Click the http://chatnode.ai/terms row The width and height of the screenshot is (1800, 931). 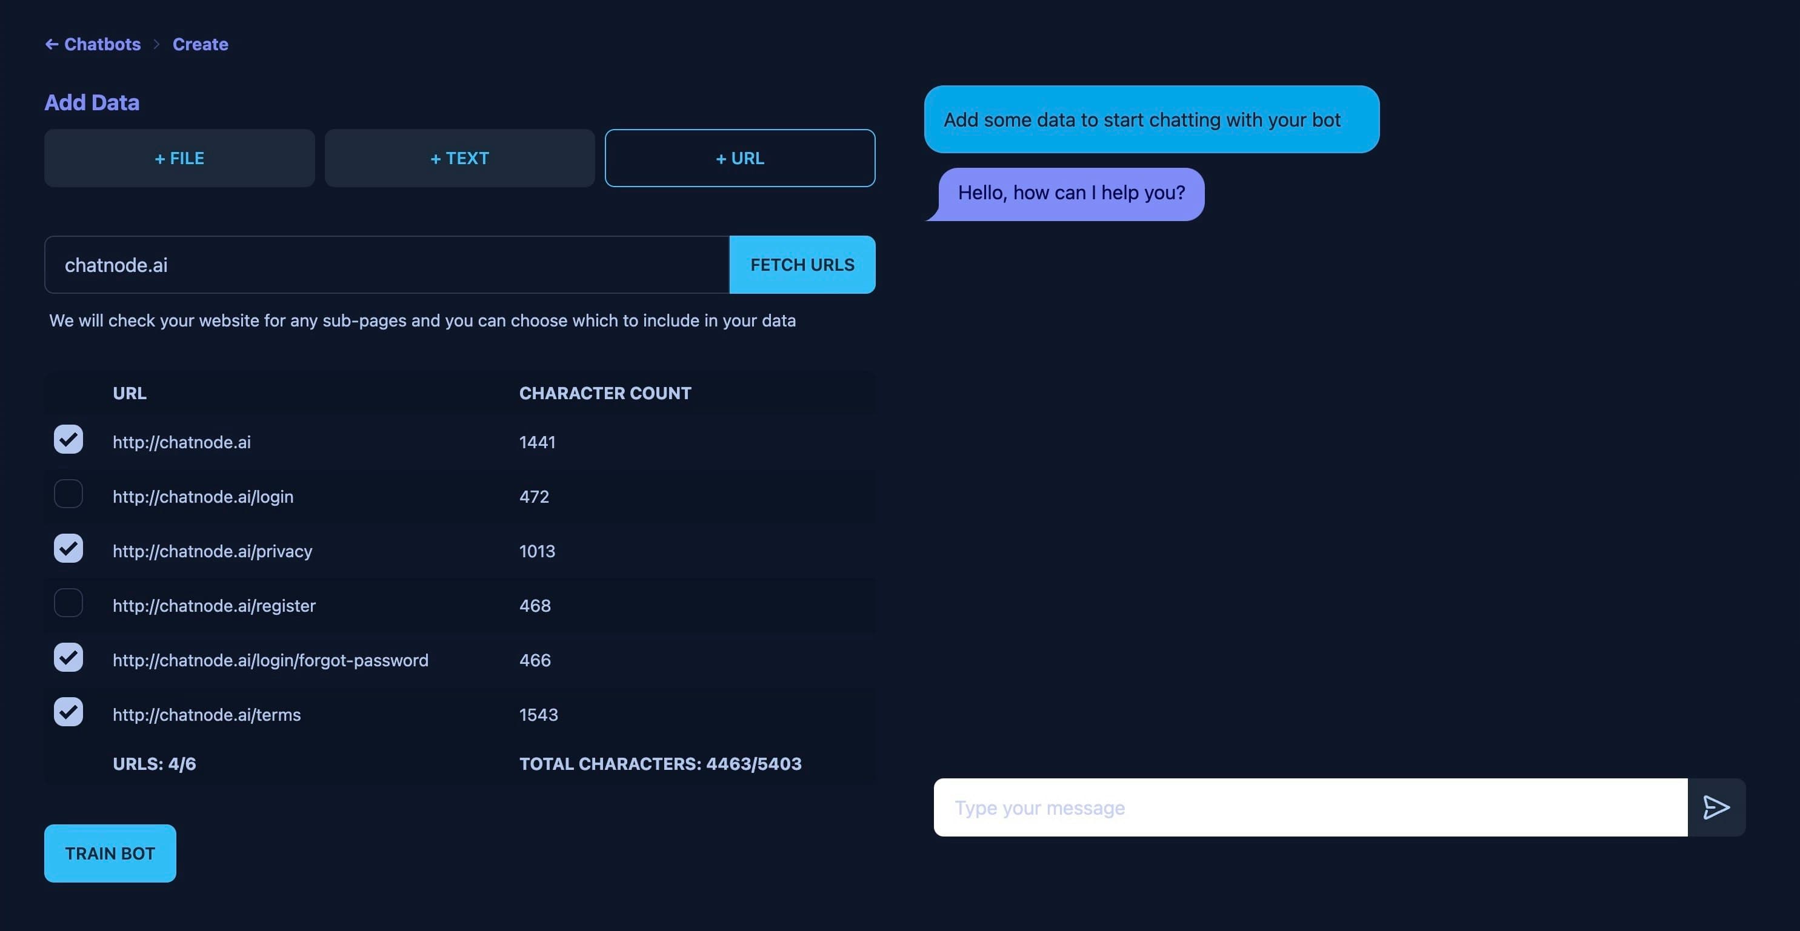pos(460,712)
